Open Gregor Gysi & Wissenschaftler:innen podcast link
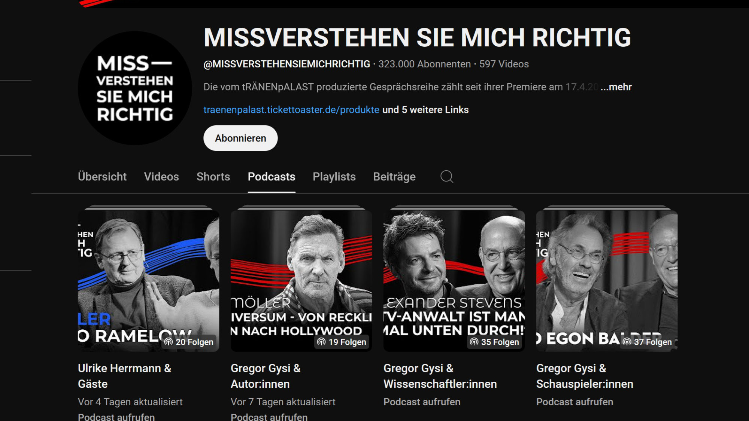 click(x=440, y=376)
